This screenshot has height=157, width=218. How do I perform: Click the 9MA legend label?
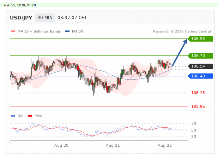coord(38,116)
